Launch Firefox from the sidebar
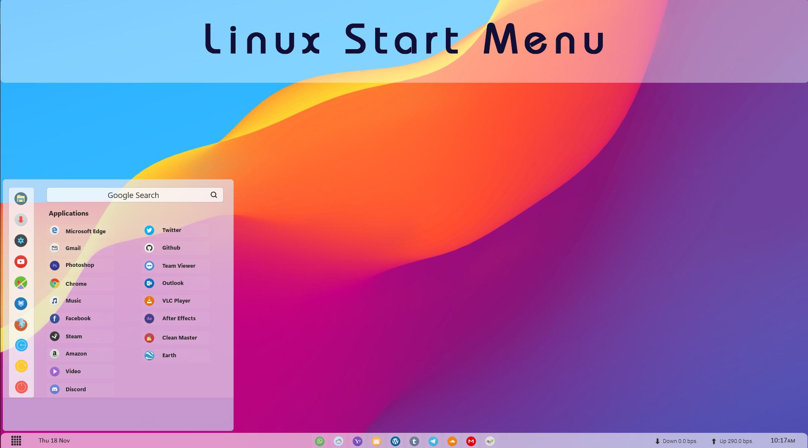808x448 pixels. click(21, 324)
